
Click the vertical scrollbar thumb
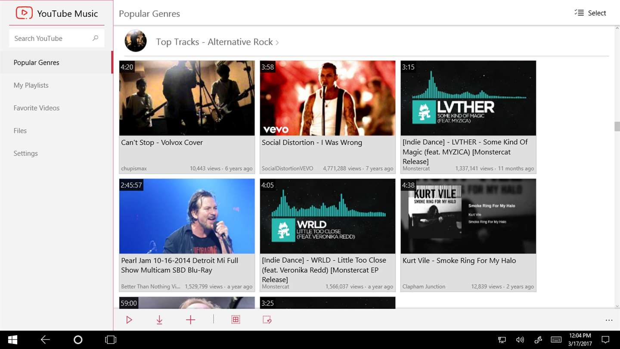(x=617, y=127)
